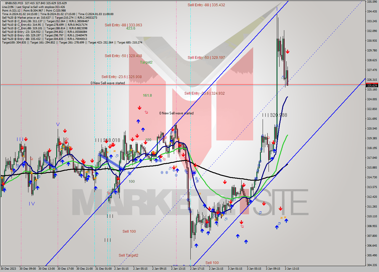
Task: Click the 321.695 price axis label
Action: pos(372,119)
